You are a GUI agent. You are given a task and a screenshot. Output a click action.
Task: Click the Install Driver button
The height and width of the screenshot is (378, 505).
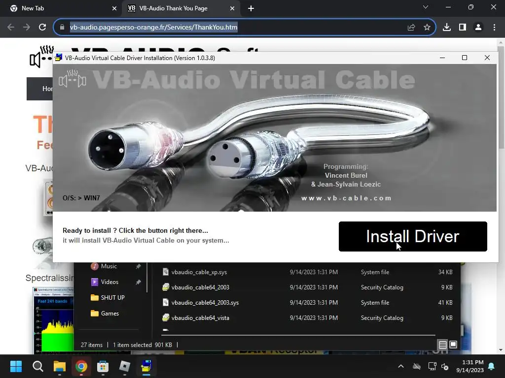click(413, 236)
